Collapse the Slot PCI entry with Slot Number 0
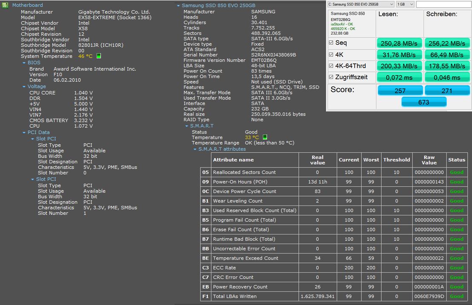The height and width of the screenshot is (305, 472). pos(32,139)
